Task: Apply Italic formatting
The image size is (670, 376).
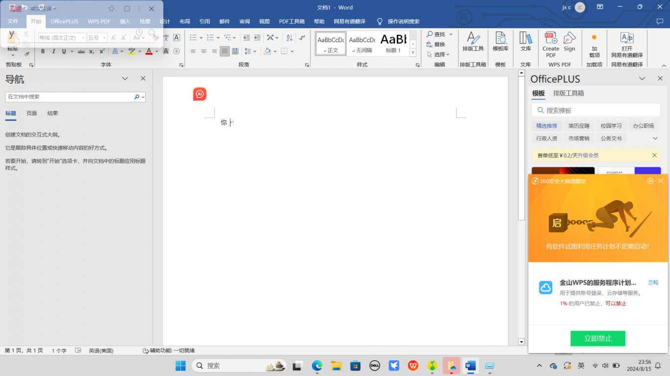Action: point(53,51)
